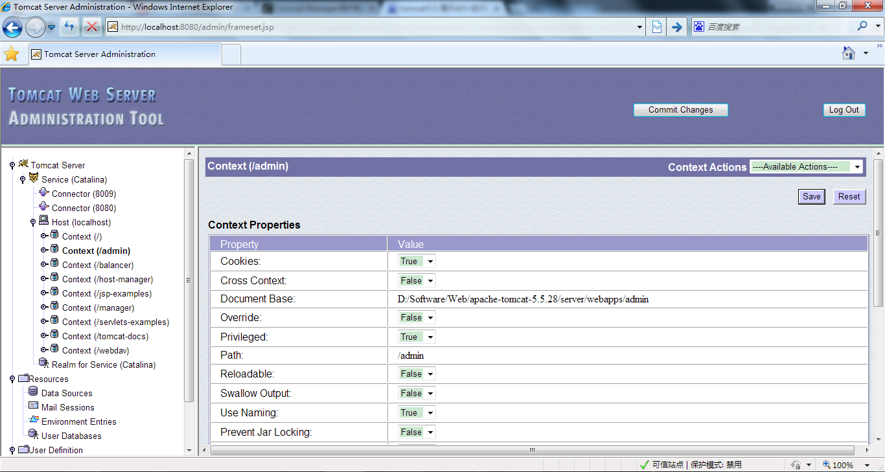Click the properties panel horizontal scrollbar
Image resolution: width=885 pixels, height=472 pixels.
[x=533, y=450]
